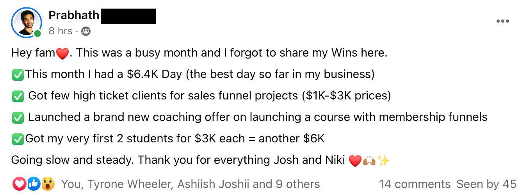Click the group audience icon beside the timestamp

86,32
